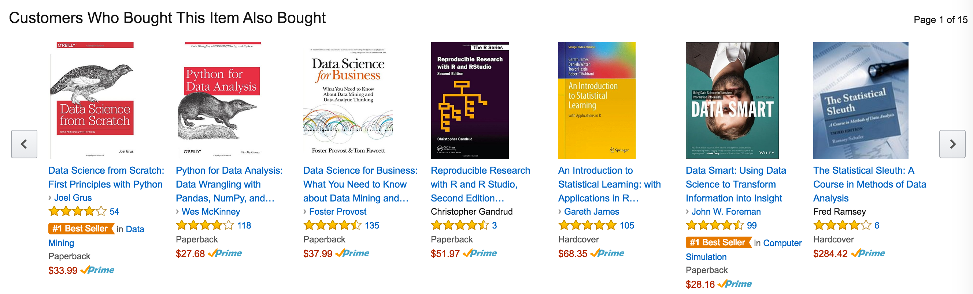Image resolution: width=973 pixels, height=294 pixels.
Task: Click star rating for Python for Data Analysis
Action: (205, 225)
